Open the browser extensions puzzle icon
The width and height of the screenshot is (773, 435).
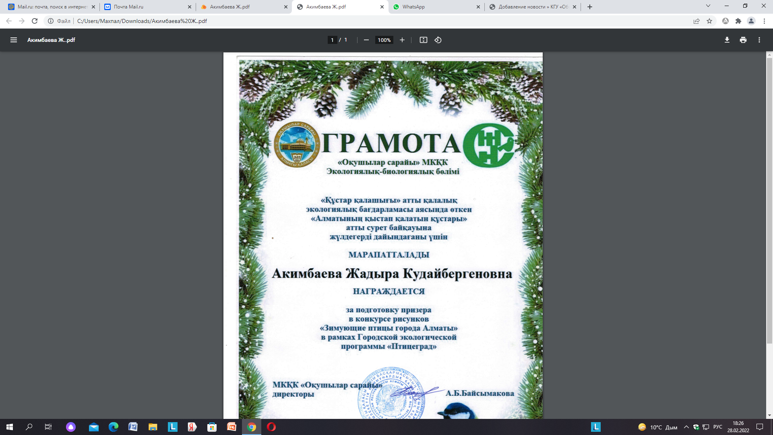pyautogui.click(x=738, y=21)
